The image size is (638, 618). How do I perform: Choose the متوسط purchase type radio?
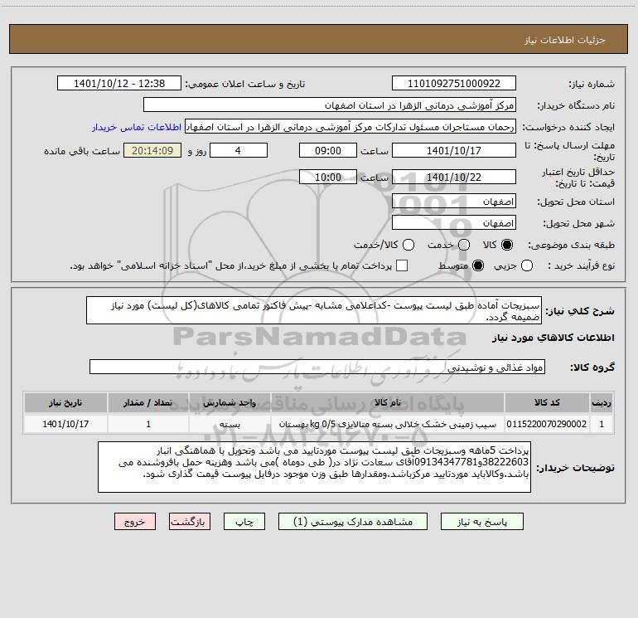[x=478, y=266]
